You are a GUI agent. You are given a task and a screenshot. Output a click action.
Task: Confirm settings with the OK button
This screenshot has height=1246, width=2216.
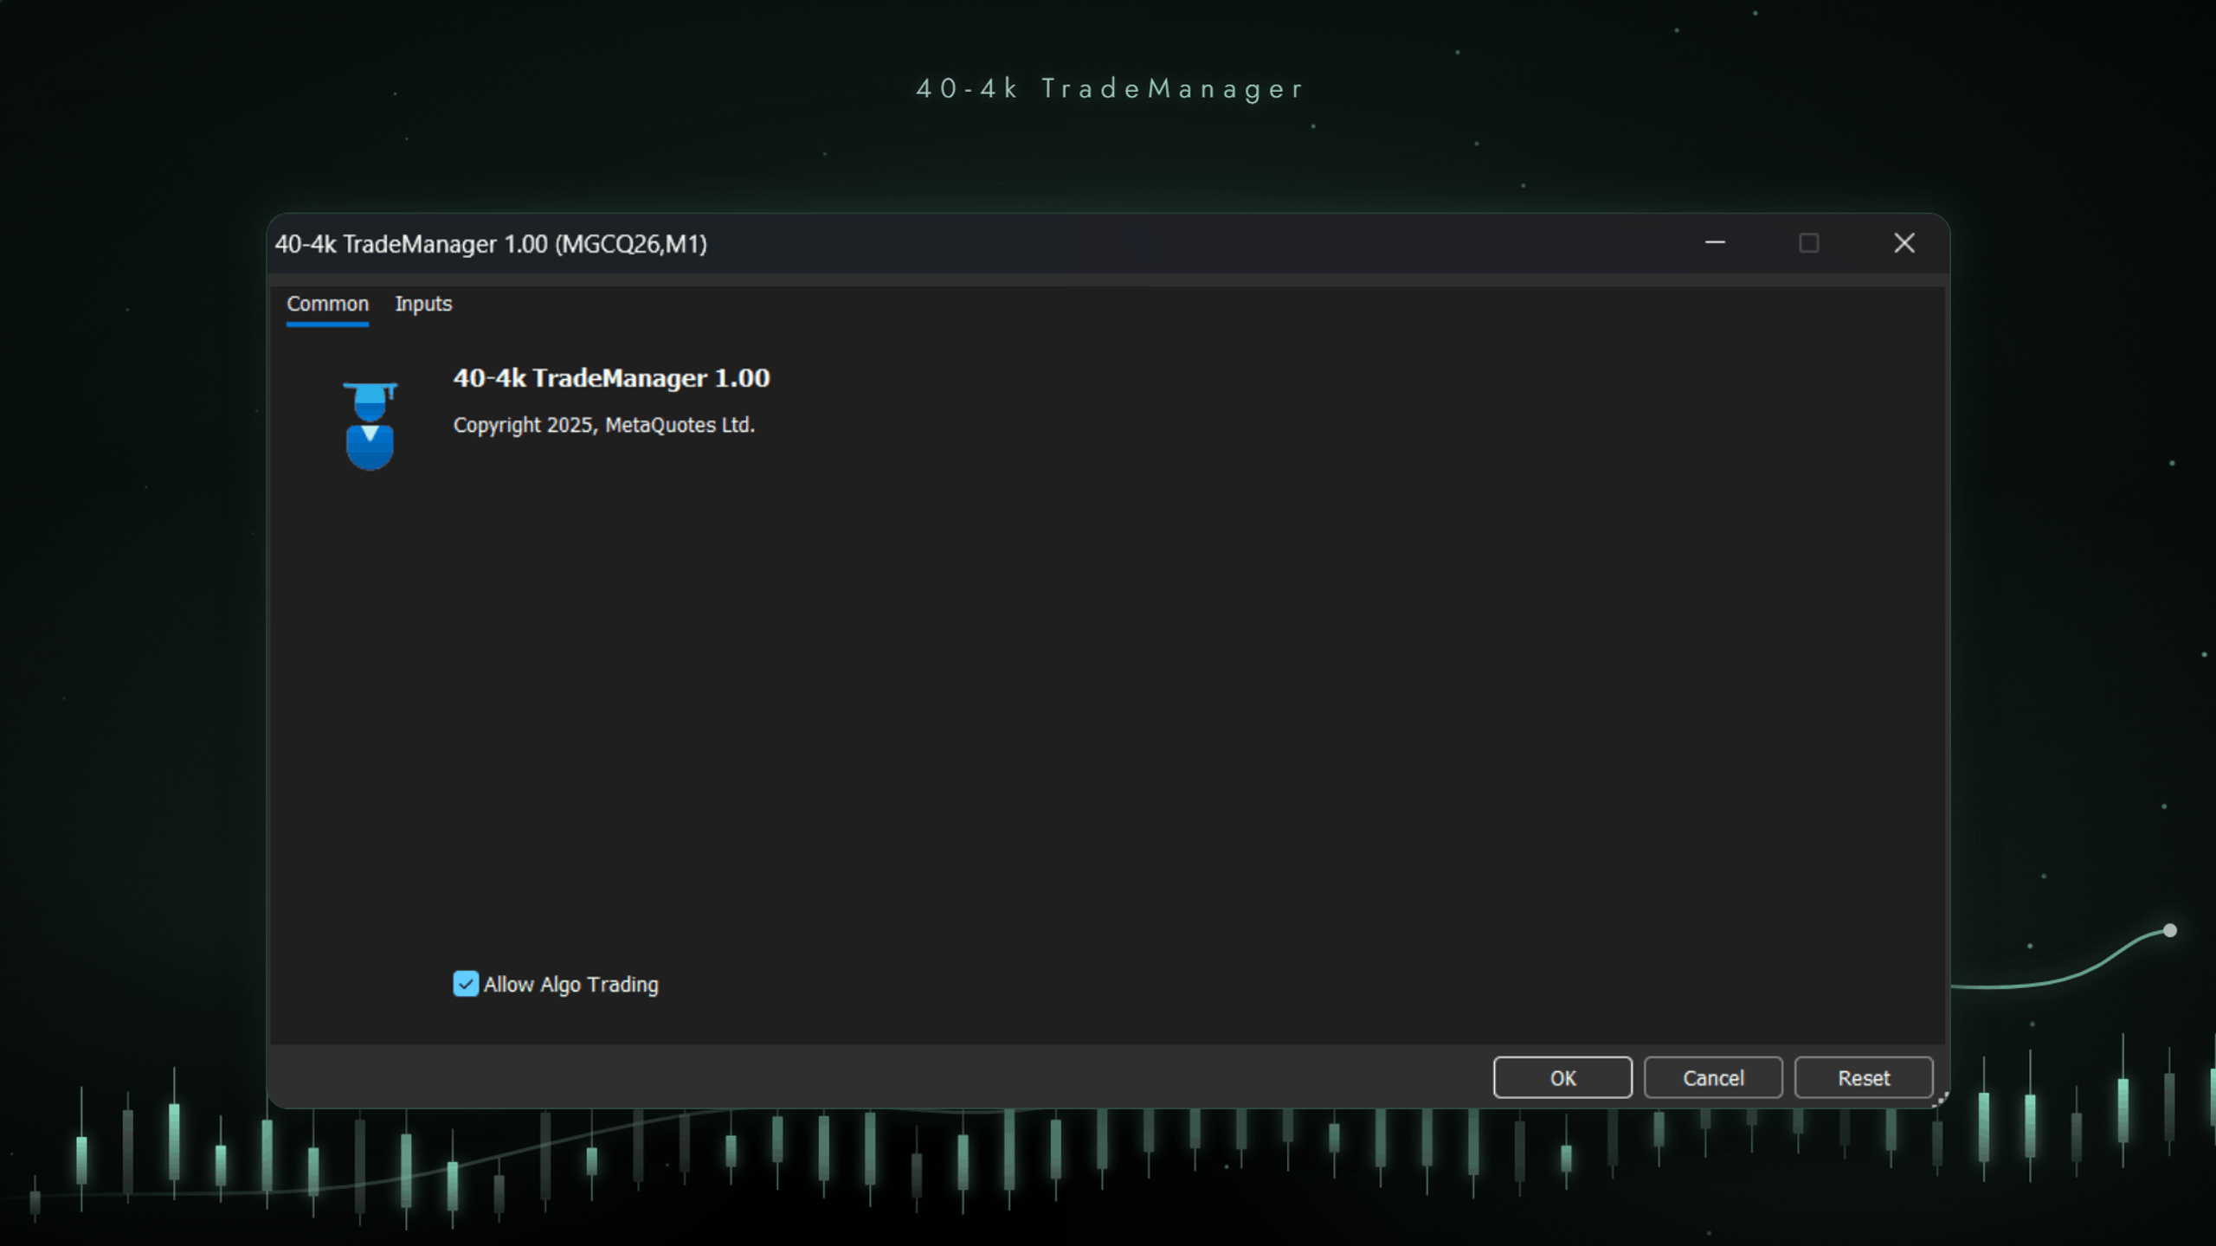point(1562,1078)
